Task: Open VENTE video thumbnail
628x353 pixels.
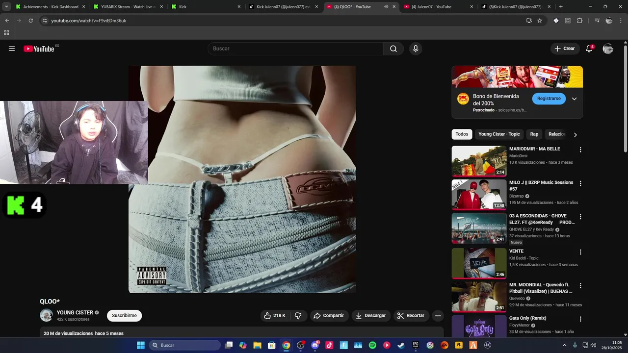Action: tap(479, 263)
